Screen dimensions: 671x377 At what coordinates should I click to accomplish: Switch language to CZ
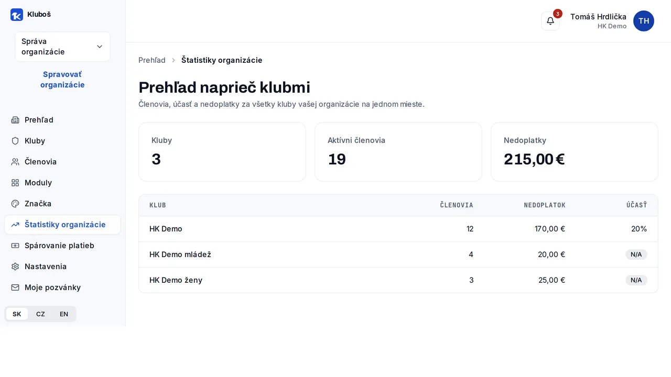[40, 314]
